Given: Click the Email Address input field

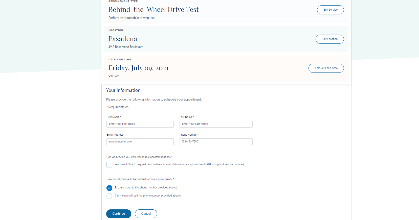Looking at the screenshot, I should click(x=140, y=142).
